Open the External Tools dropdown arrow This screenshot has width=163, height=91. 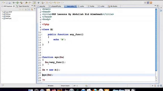tap(23, 3)
